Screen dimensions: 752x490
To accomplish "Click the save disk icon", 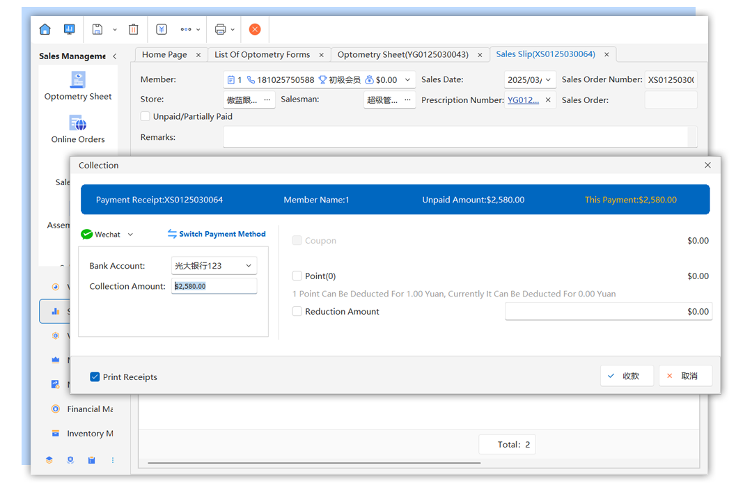I will click(97, 29).
